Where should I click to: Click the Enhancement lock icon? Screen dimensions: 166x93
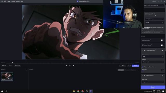[x=162, y=76]
